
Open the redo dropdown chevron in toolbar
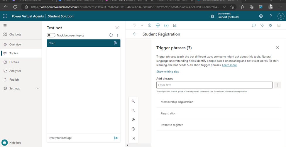coord(142,25)
